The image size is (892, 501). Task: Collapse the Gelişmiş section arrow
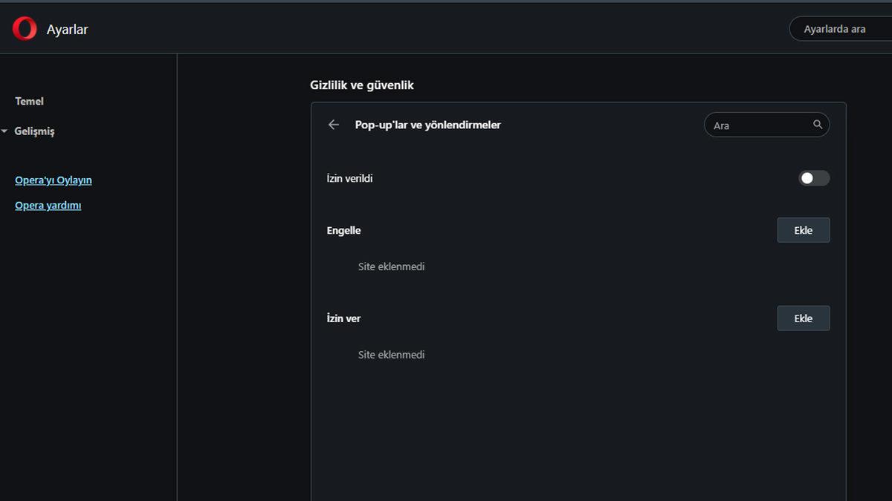click(5, 131)
